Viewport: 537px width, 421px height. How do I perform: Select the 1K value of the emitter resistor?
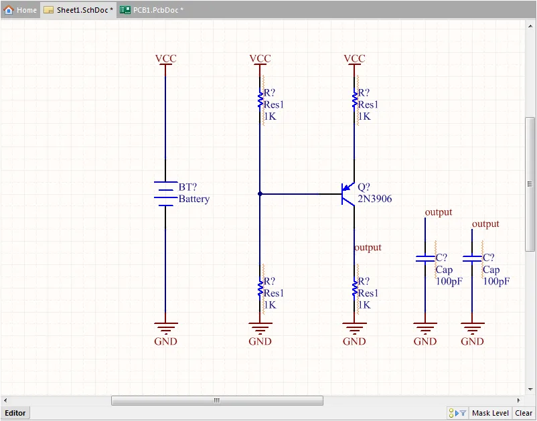[364, 116]
